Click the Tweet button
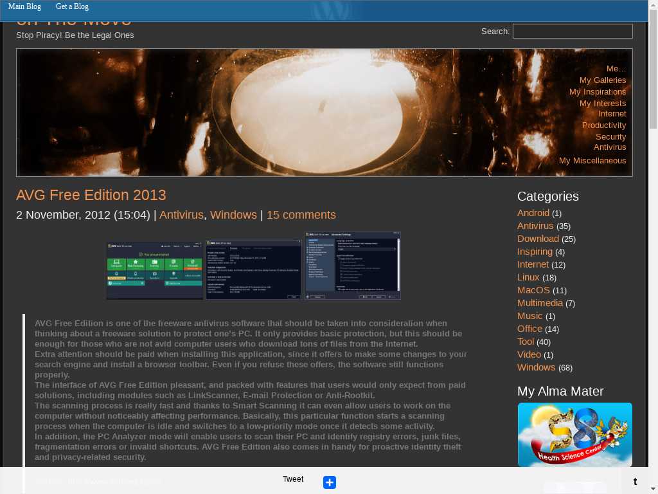The height and width of the screenshot is (494, 658). (x=293, y=479)
